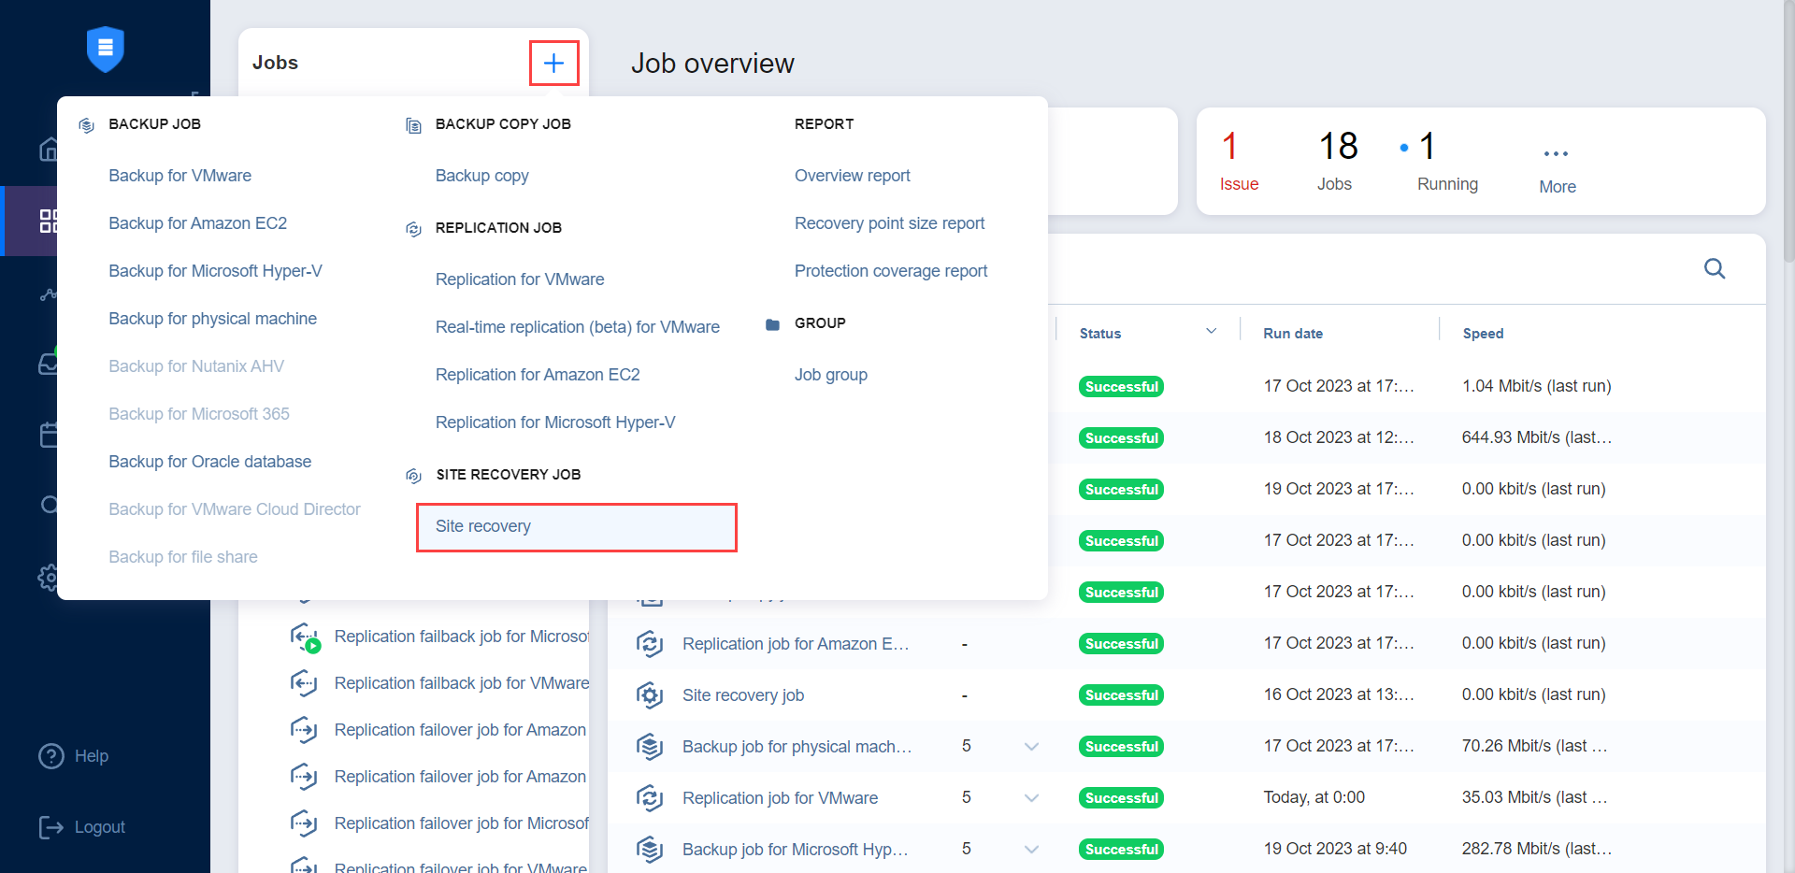Click the More three-dots icon
The height and width of the screenshot is (873, 1795).
1556,154
